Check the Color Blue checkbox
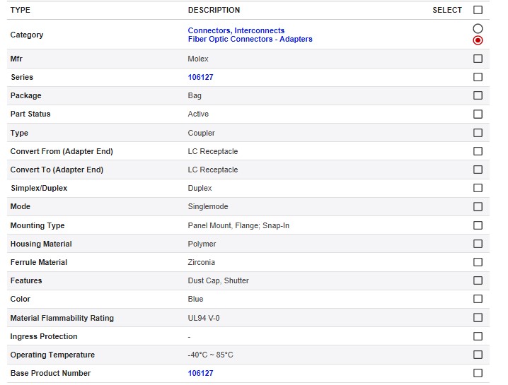This screenshot has width=508, height=385. click(x=478, y=299)
